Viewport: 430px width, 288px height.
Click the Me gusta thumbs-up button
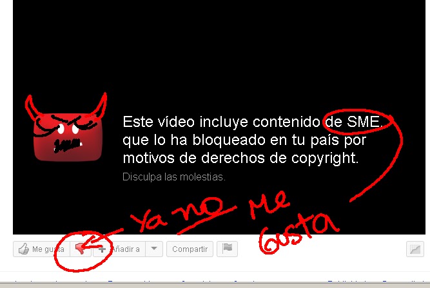coord(41,249)
